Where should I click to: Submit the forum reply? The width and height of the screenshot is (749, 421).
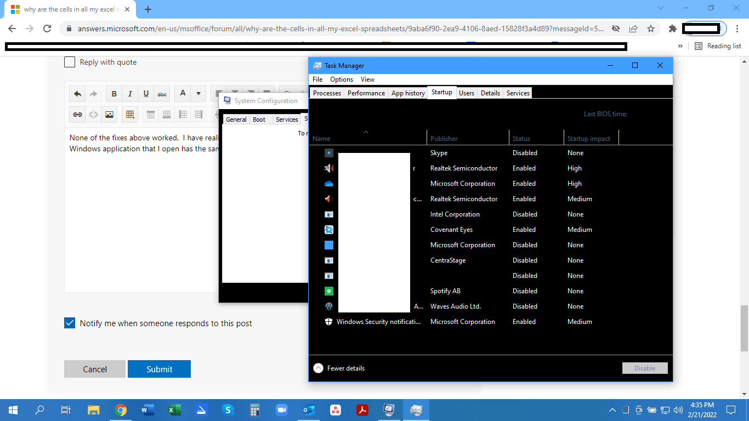[159, 368]
